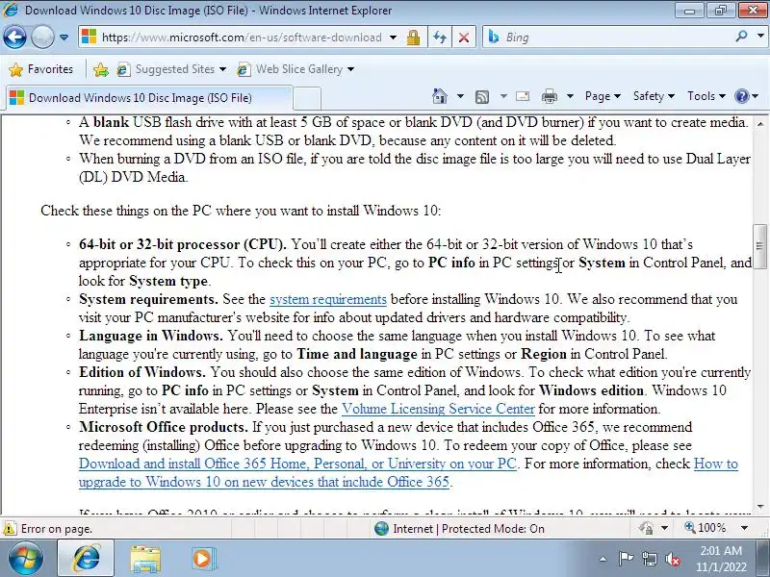The width and height of the screenshot is (770, 577).
Task: Open the Windows Start button
Action: point(26,559)
